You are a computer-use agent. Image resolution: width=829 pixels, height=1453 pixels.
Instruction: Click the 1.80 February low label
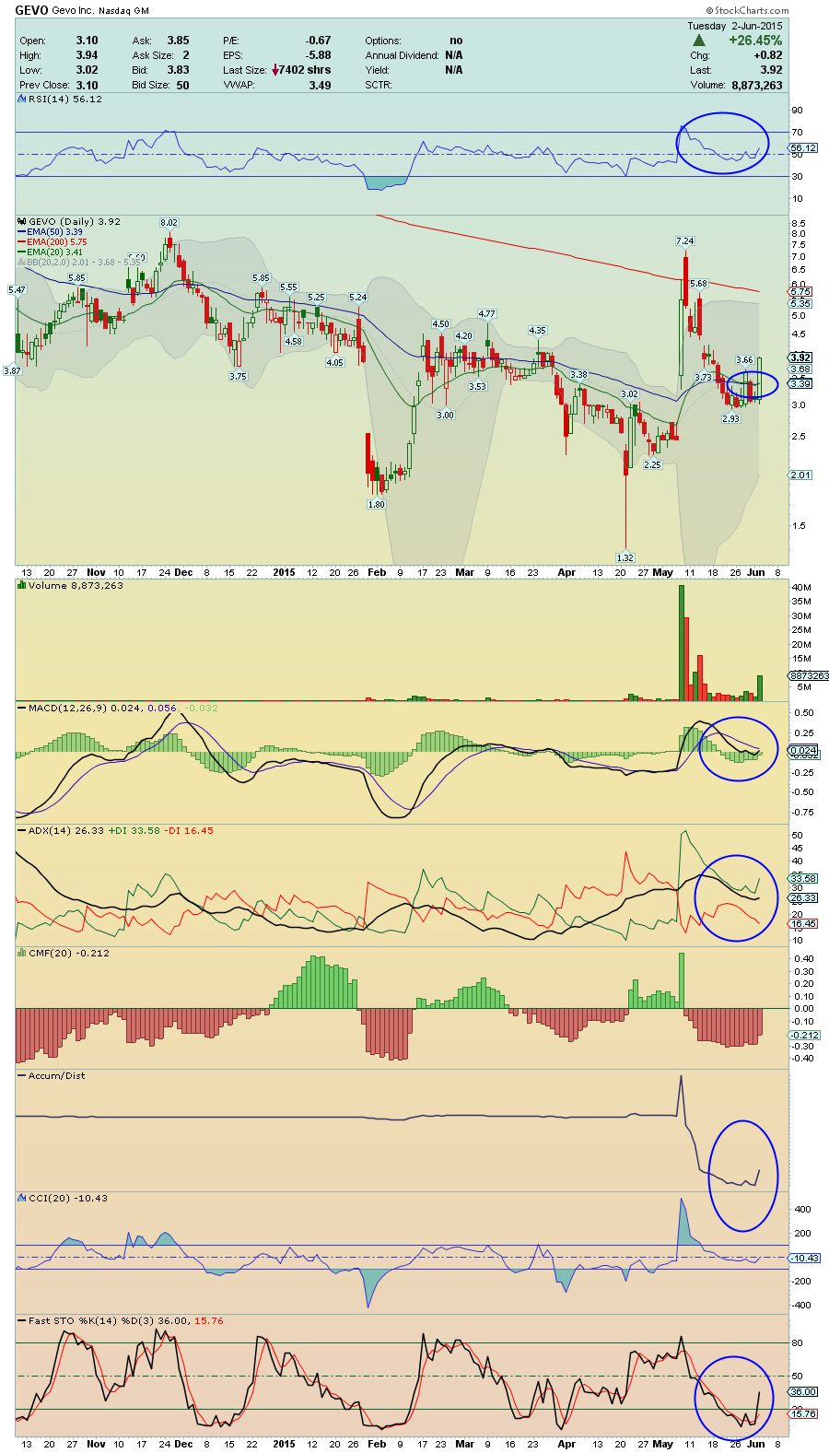[376, 505]
